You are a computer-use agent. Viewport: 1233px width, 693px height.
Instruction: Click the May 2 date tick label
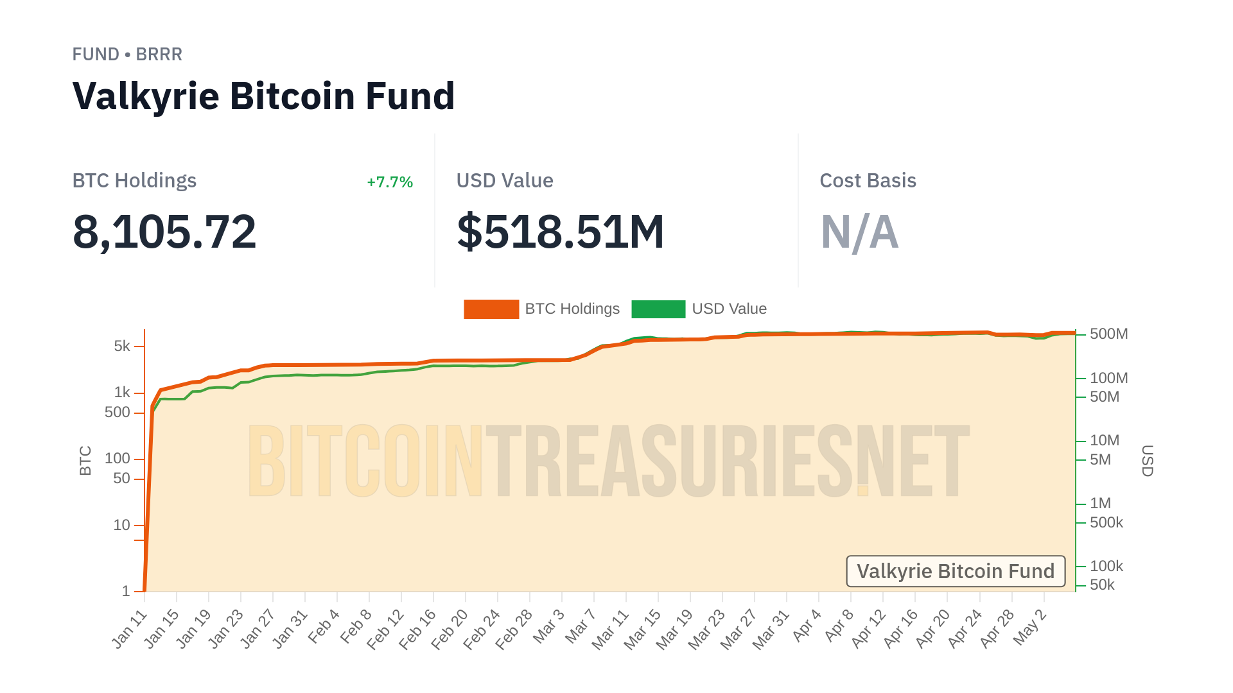pos(1030,628)
